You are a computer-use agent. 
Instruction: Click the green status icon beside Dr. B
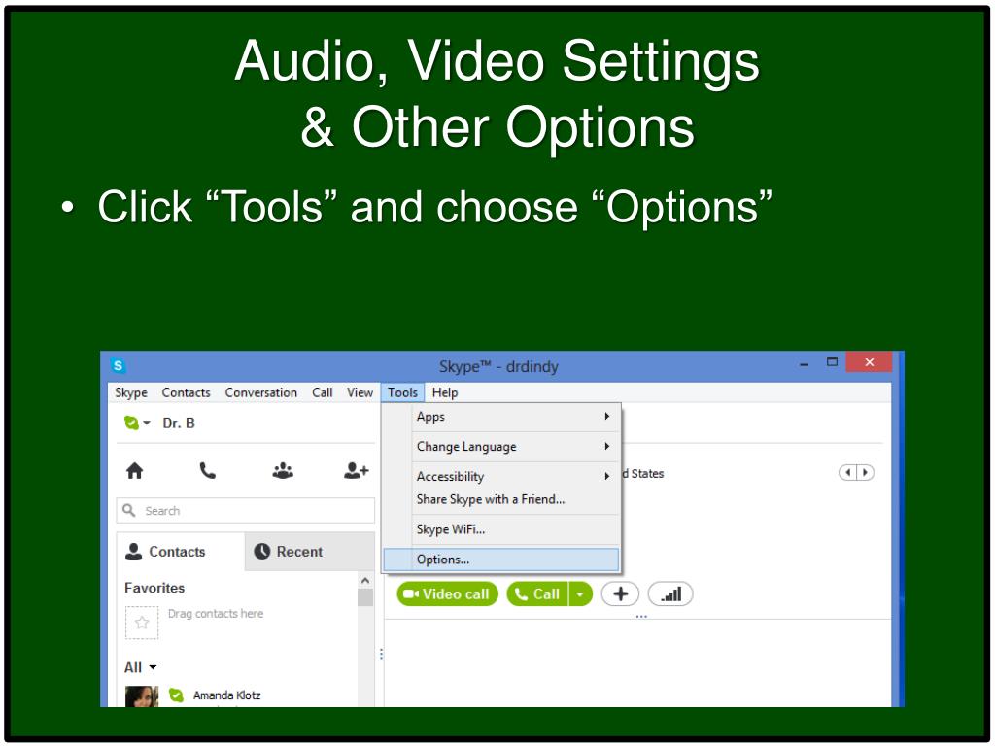[x=131, y=424]
